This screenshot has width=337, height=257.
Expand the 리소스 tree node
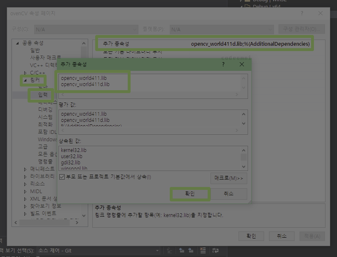pyautogui.click(x=26, y=184)
